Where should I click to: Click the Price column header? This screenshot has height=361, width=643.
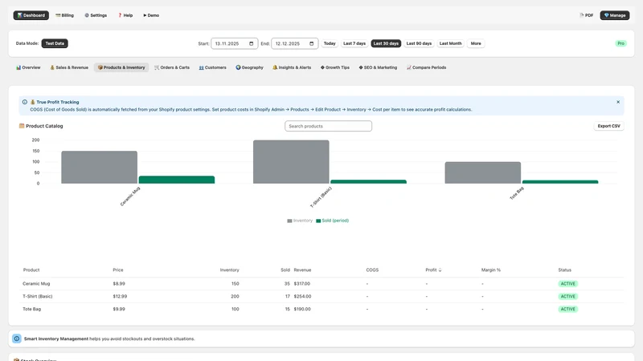click(118, 270)
